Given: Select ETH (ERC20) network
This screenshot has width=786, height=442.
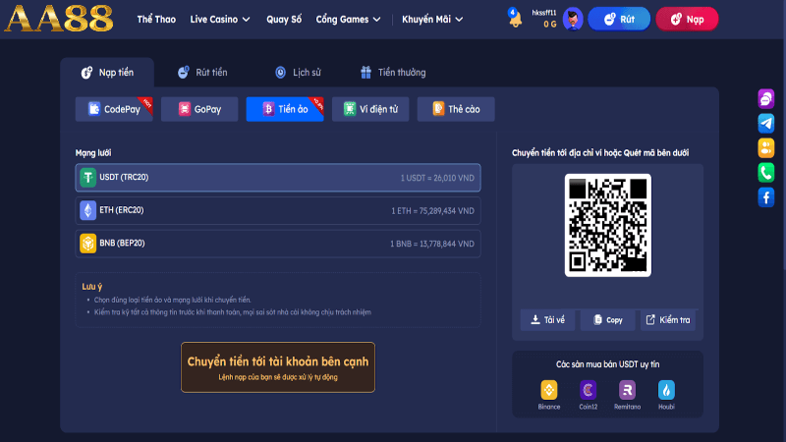Looking at the screenshot, I should [x=278, y=210].
